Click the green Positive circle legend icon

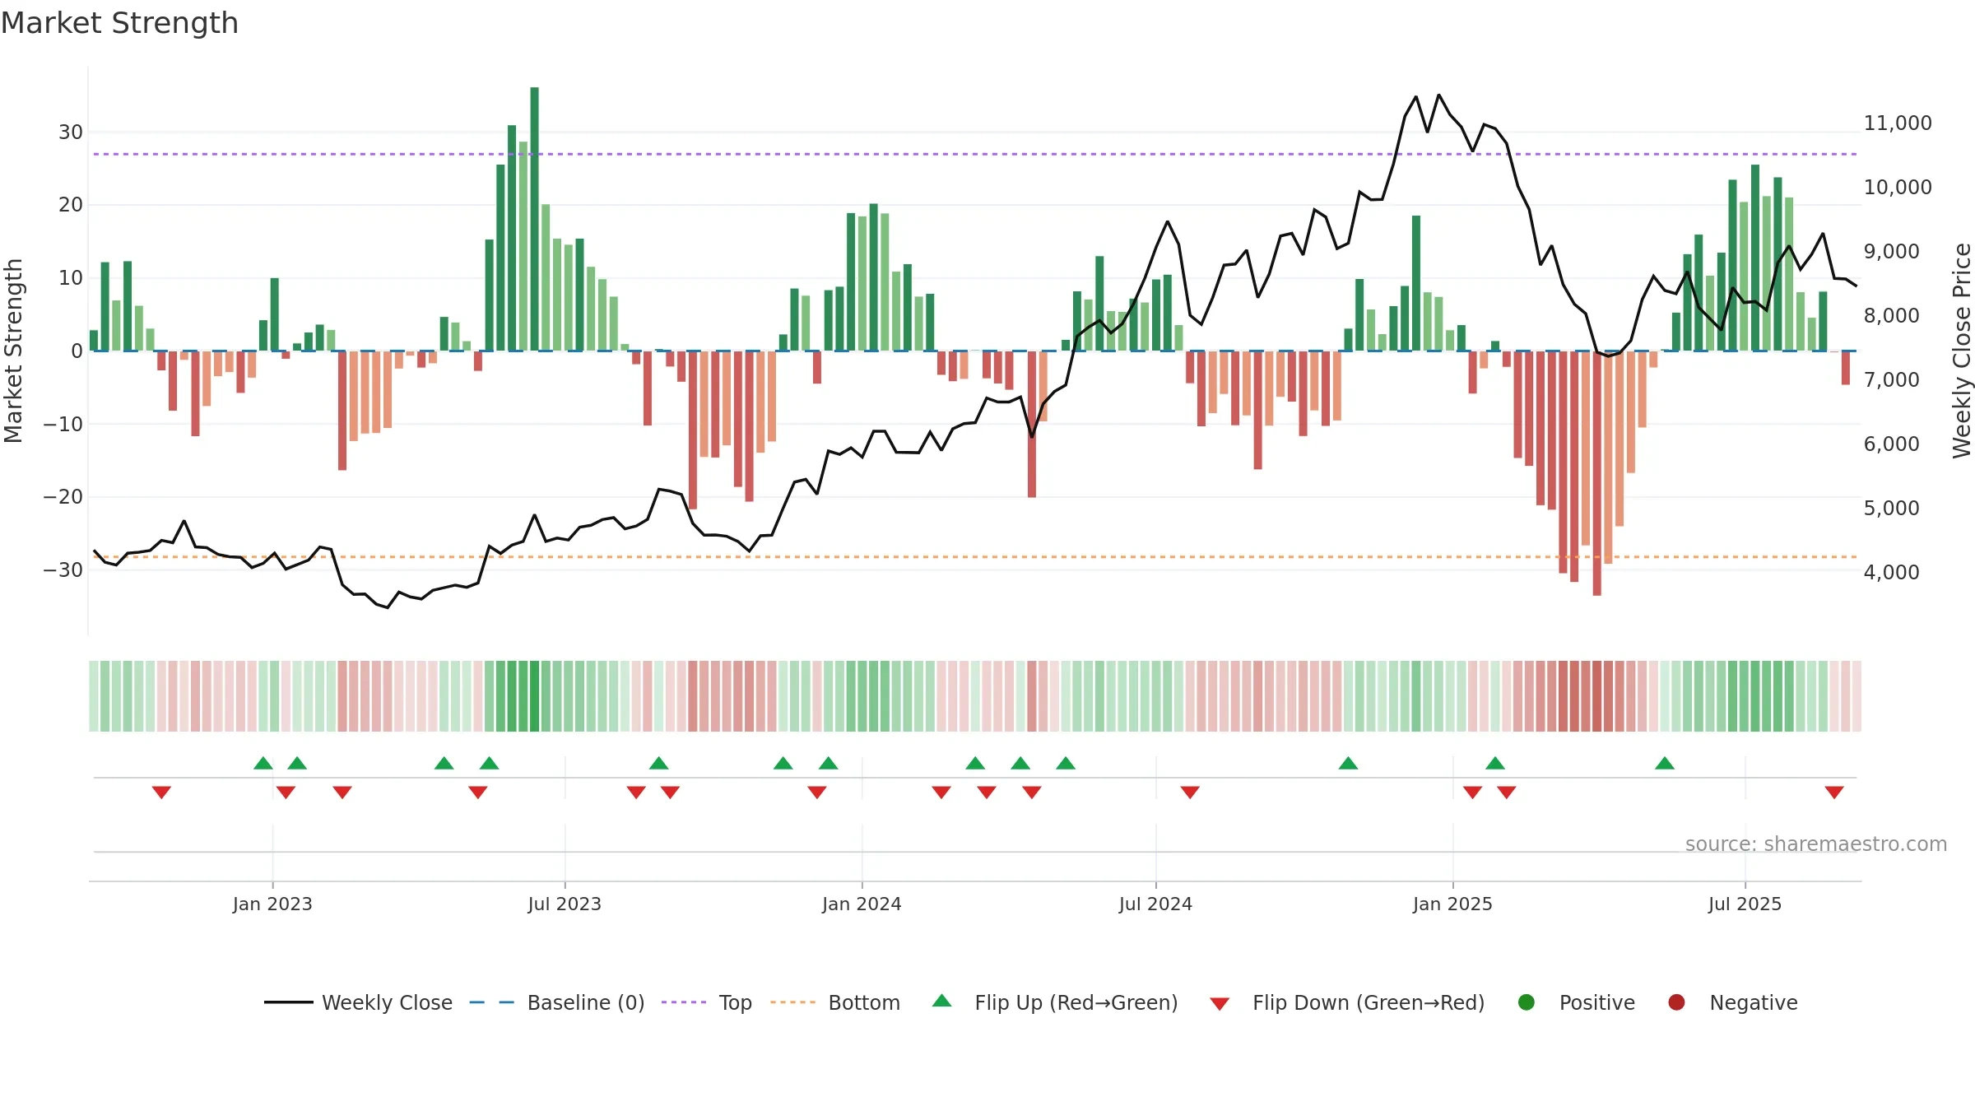(1527, 1002)
